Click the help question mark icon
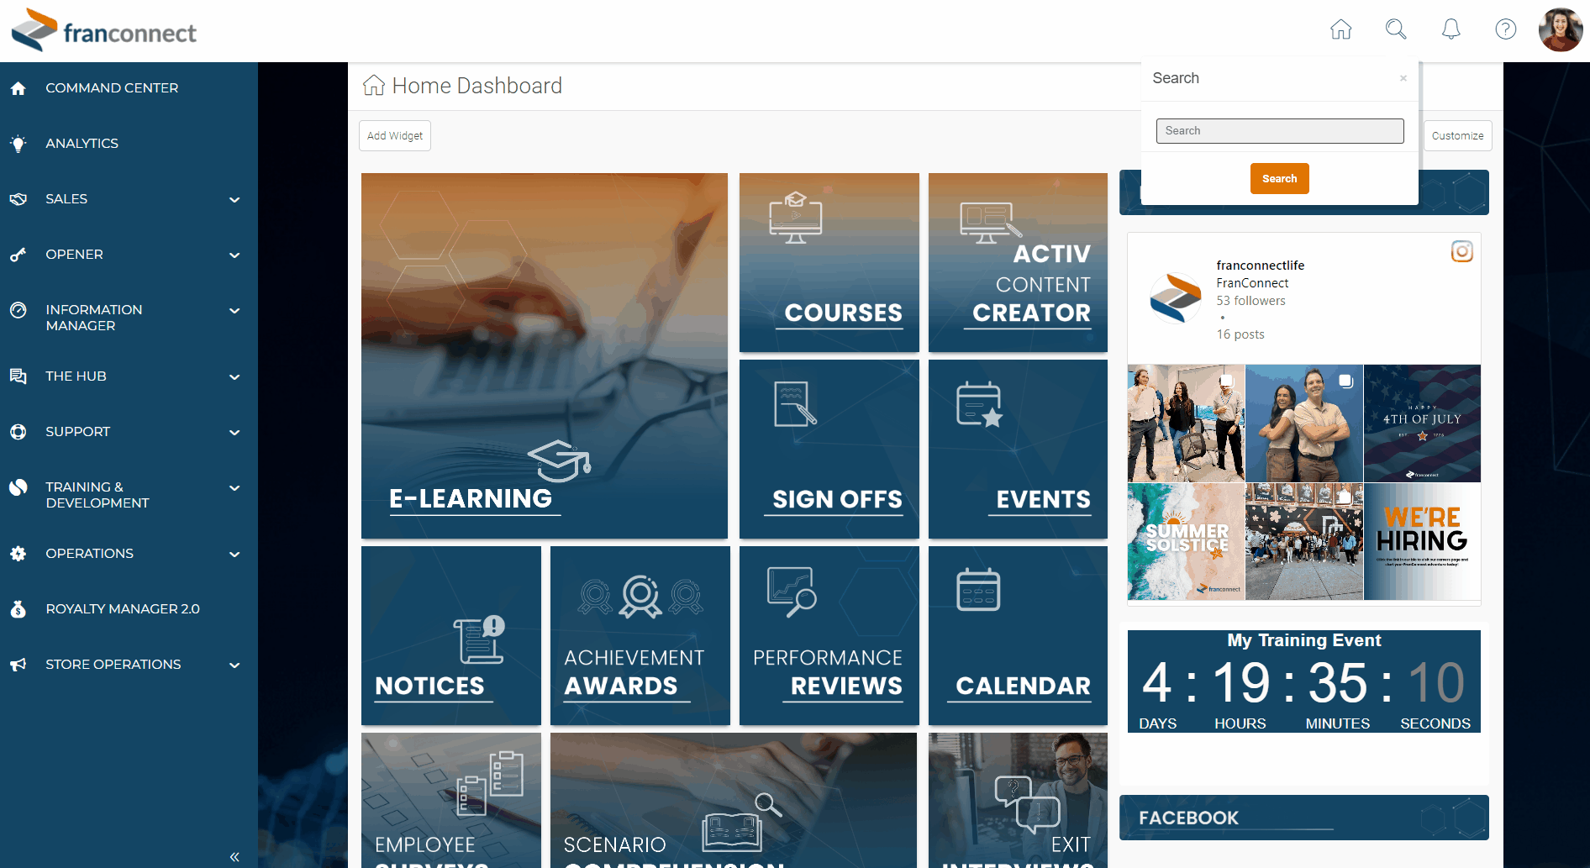The image size is (1590, 868). coord(1505,29)
